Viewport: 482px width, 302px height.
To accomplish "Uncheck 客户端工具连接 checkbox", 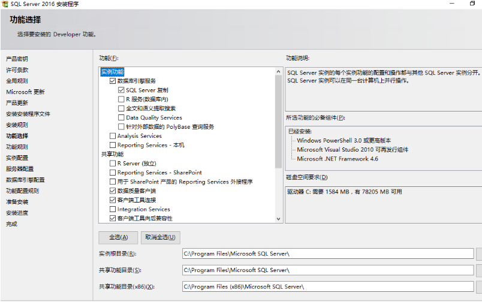I will 113,200.
